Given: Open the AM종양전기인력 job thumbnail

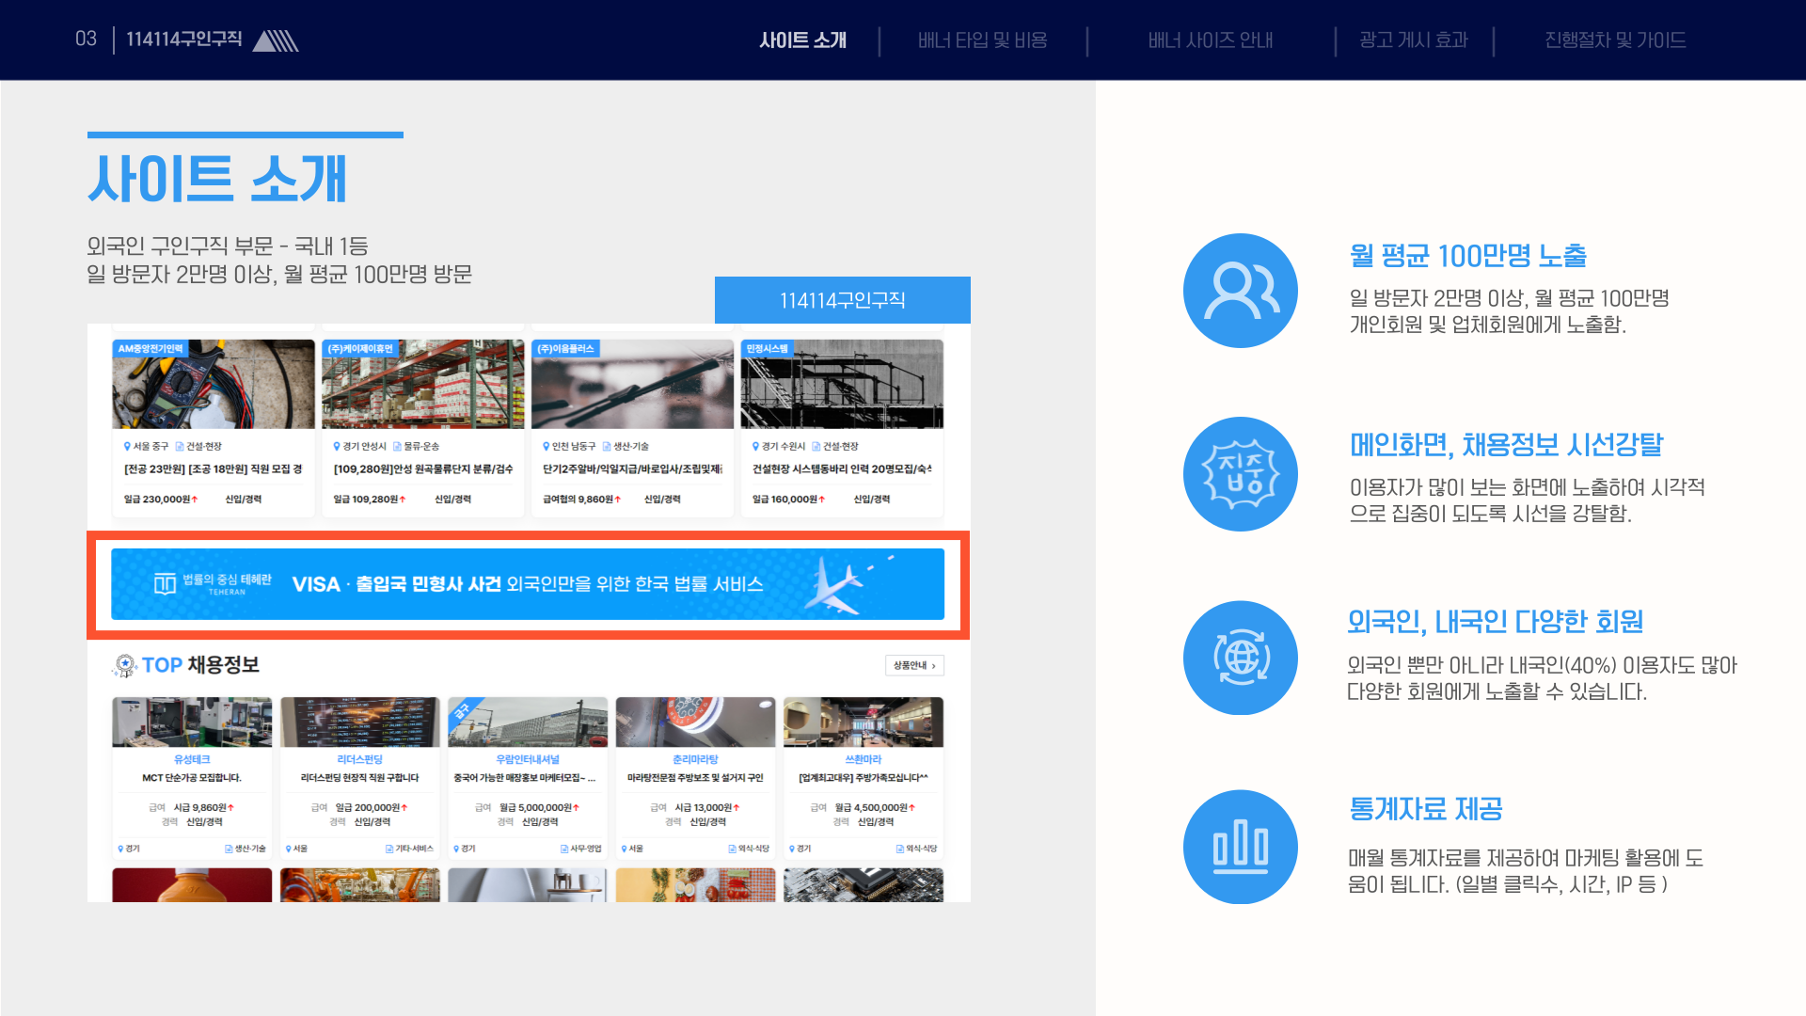Looking at the screenshot, I should (214, 384).
